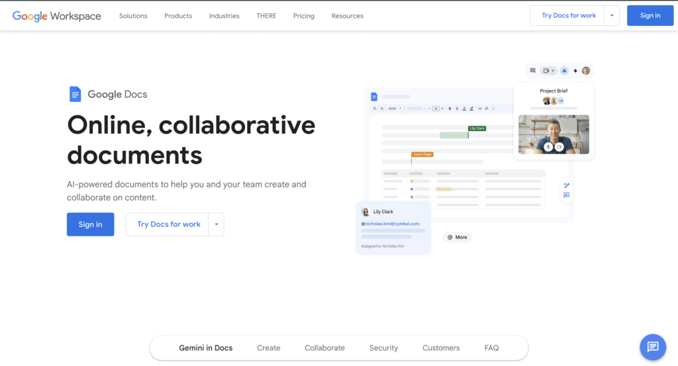Open the Industries menu

224,16
